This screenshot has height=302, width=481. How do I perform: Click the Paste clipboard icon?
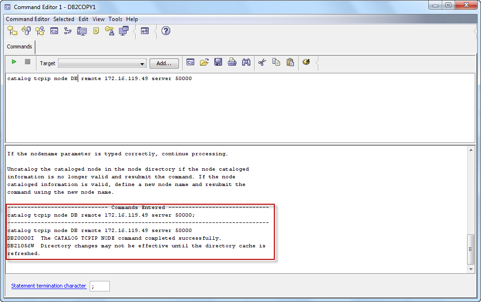coord(290,62)
